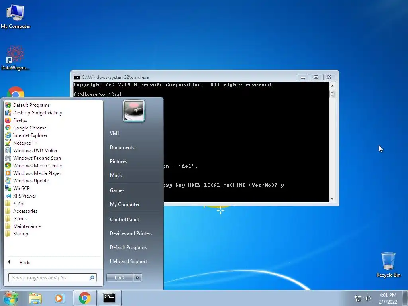This screenshot has height=306, width=408.
Task: Click the cmd window scroll down arrow
Action: (x=332, y=199)
